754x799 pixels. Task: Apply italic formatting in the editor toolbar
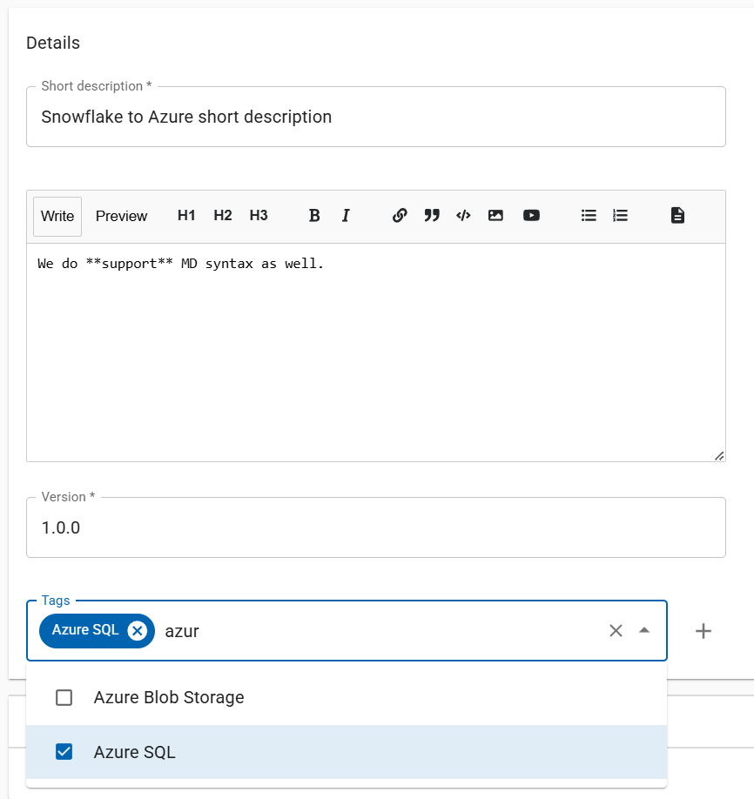346,216
